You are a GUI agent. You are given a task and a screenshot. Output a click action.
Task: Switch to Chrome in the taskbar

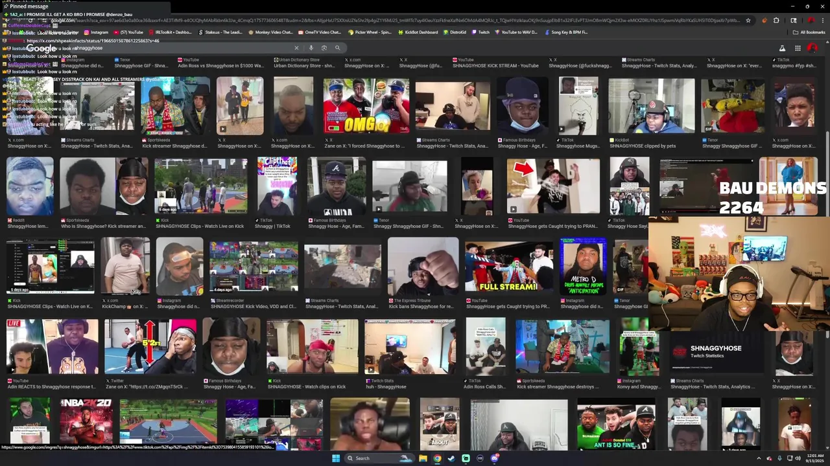(437, 458)
